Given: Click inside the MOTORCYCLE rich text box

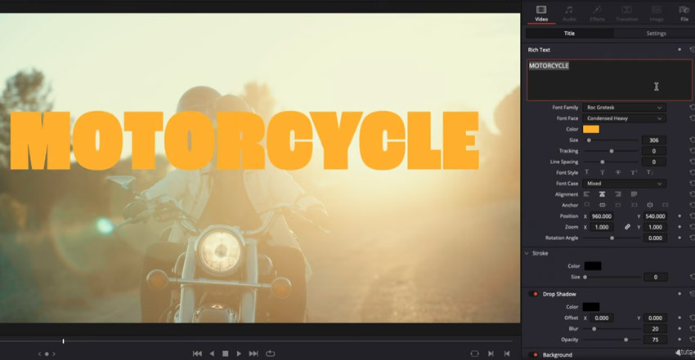Looking at the screenshot, I should 609,80.
